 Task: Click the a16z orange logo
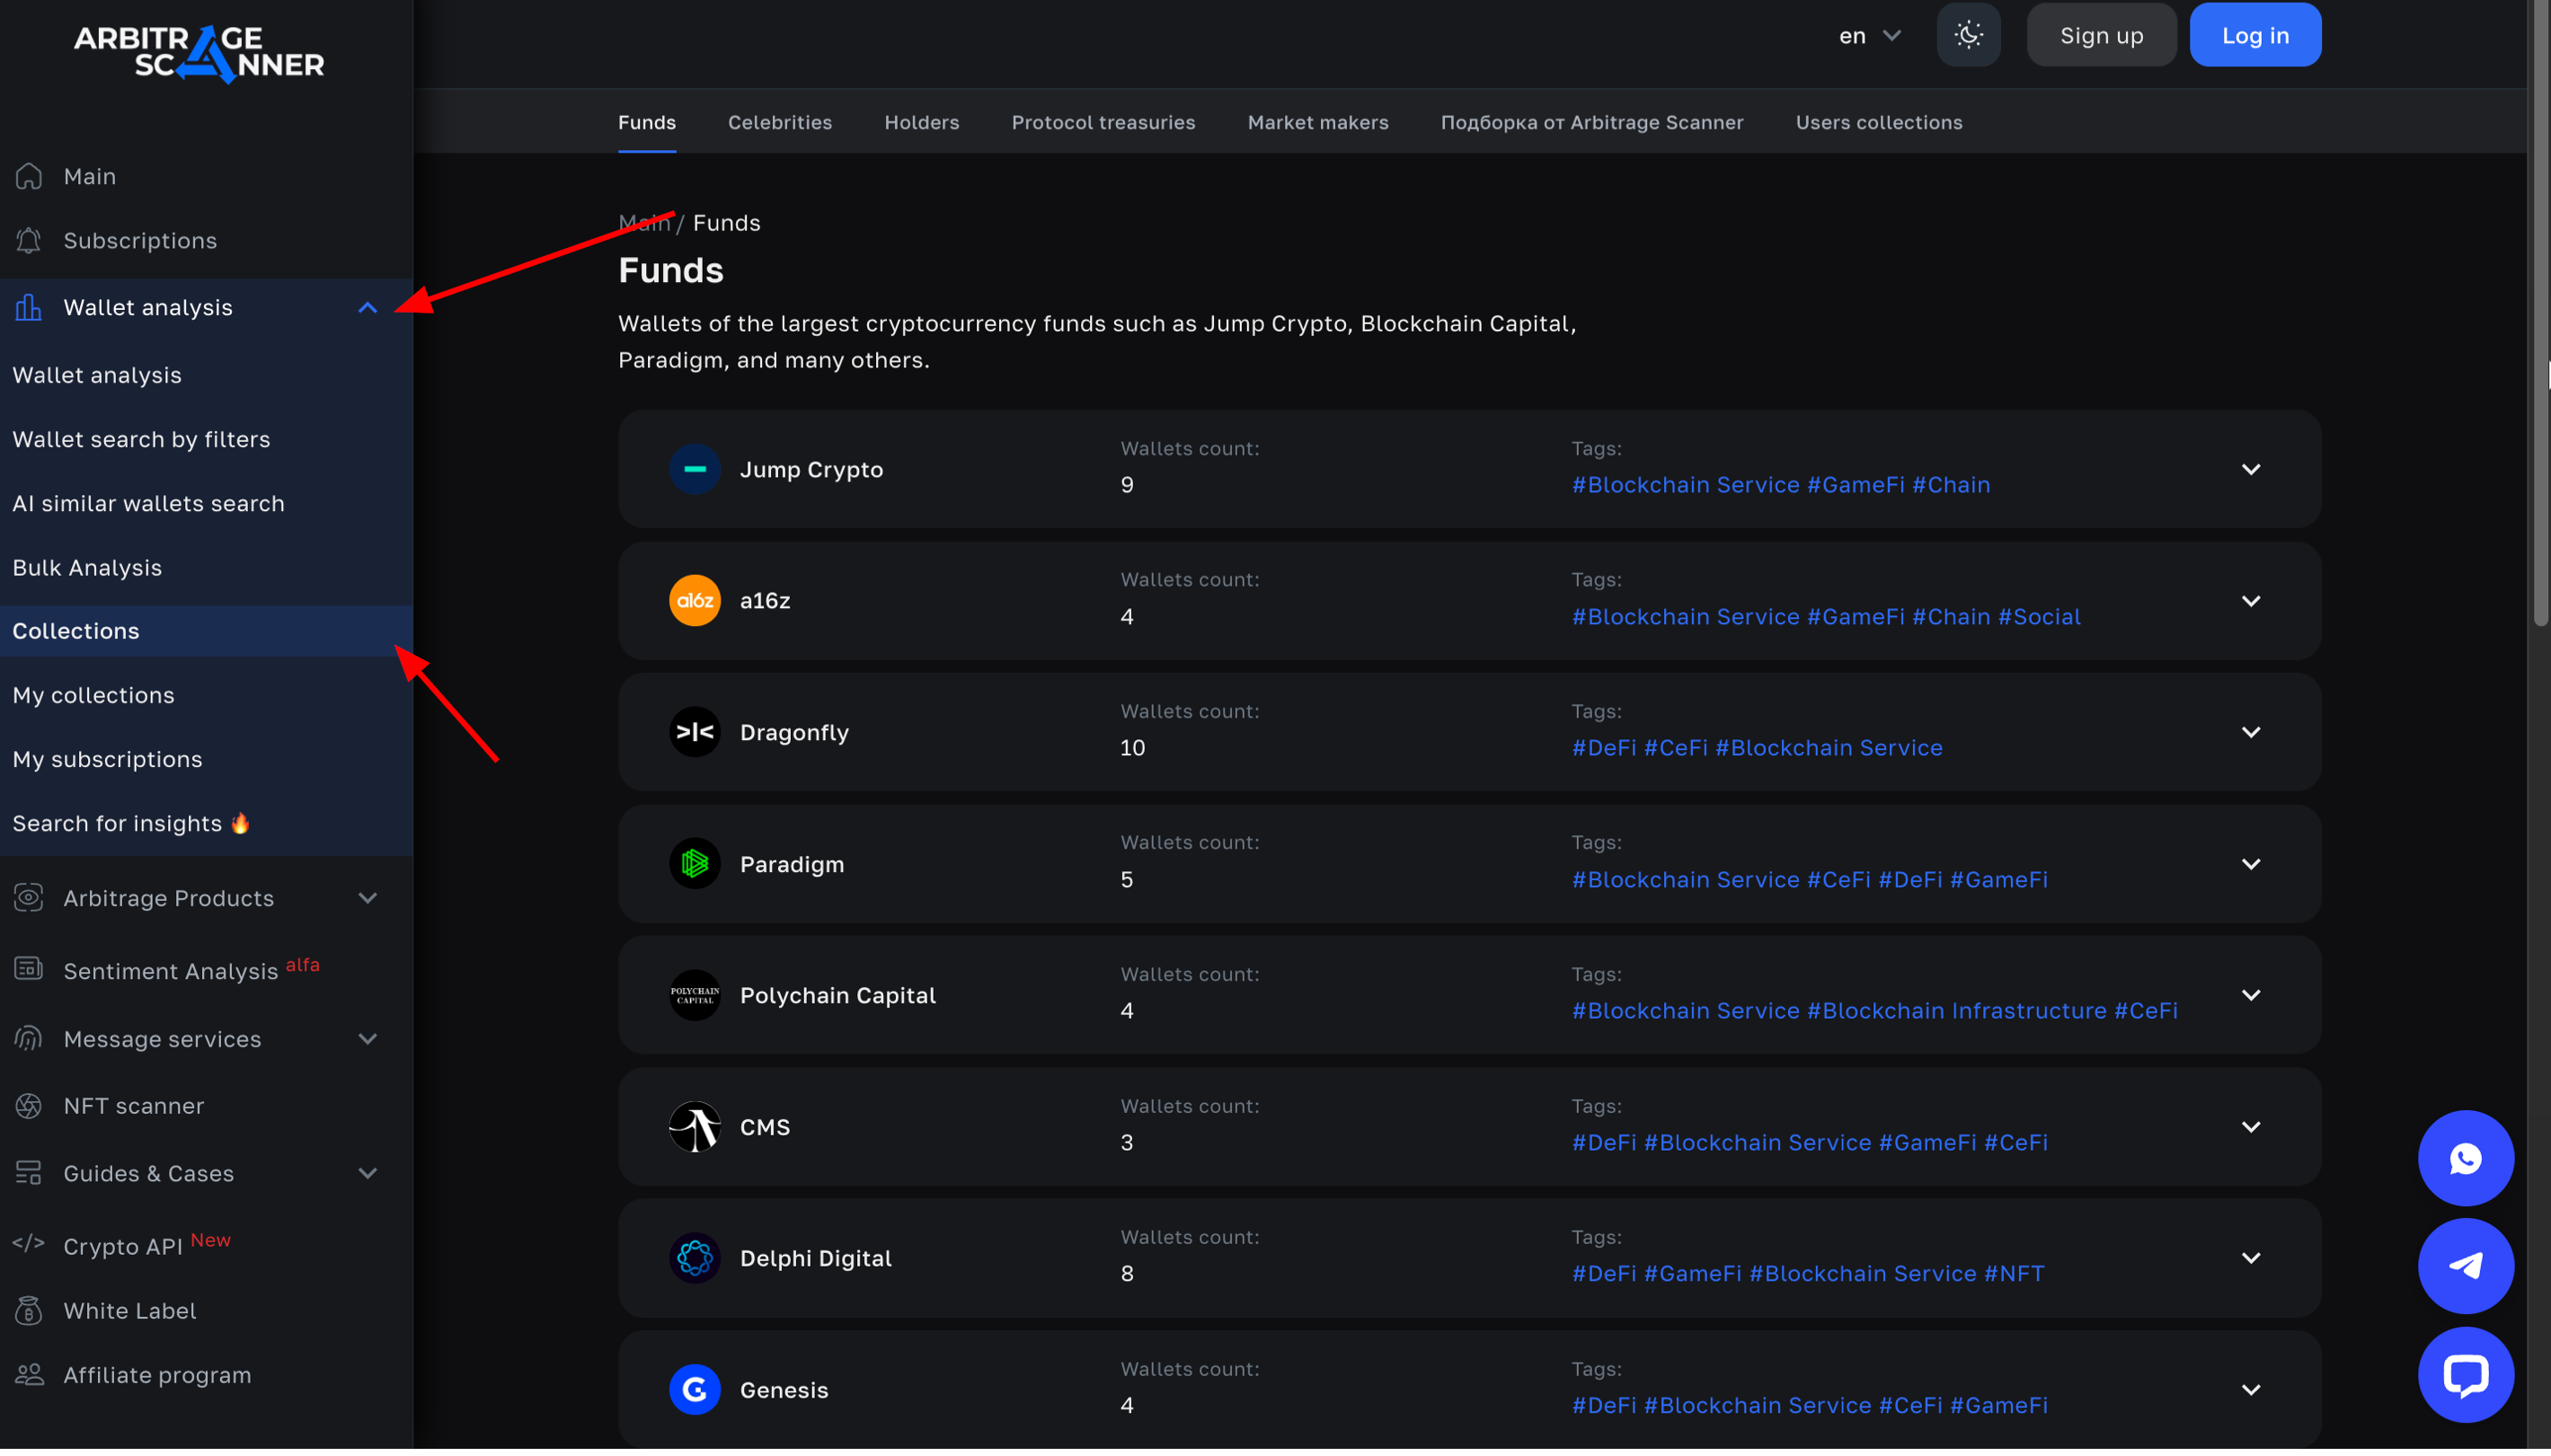point(695,600)
